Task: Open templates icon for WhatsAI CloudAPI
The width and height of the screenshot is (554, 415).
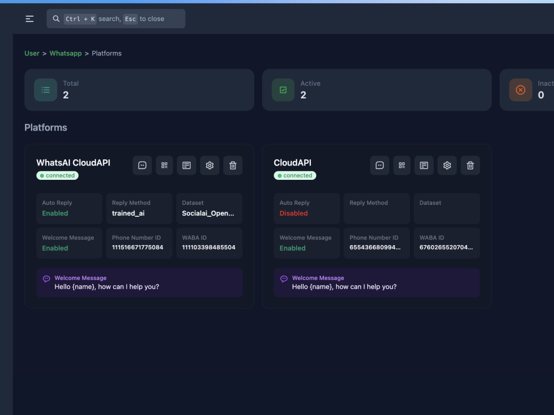Action: (187, 165)
